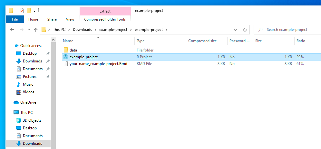Select the your-name_example-project.Rmd file icon
Image resolution: width=321 pixels, height=149 pixels.
pos(66,64)
